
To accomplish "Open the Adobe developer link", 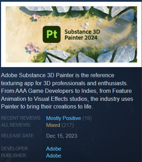I will click(54, 149).
